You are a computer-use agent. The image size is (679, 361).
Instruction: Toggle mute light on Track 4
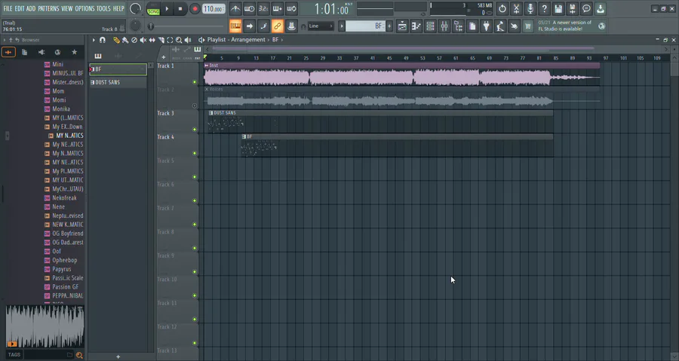195,153
